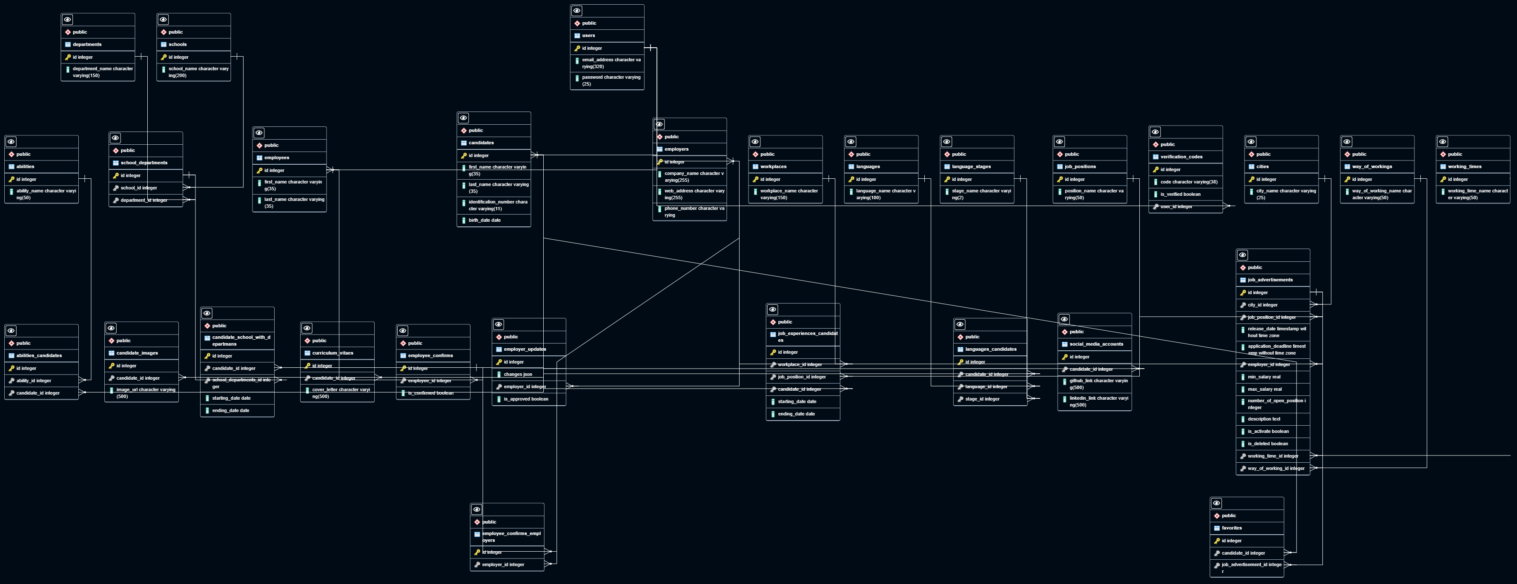Select the description text column row
This screenshot has height=584, width=1517.
pyautogui.click(x=1264, y=419)
